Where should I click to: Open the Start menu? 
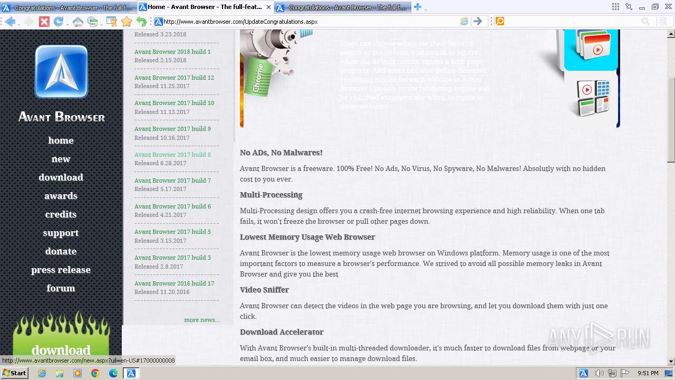(14, 373)
